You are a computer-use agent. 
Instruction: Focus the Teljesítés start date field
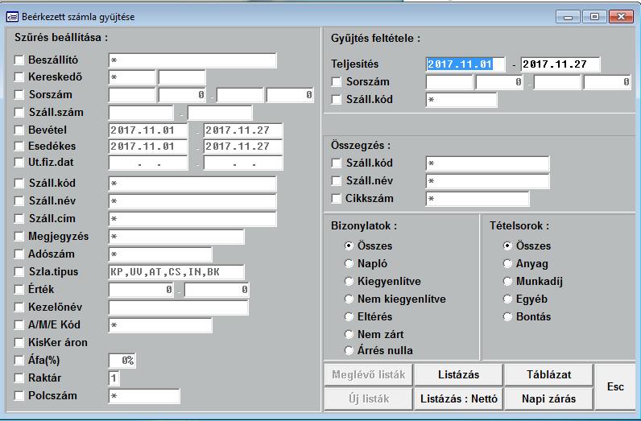pyautogui.click(x=465, y=64)
